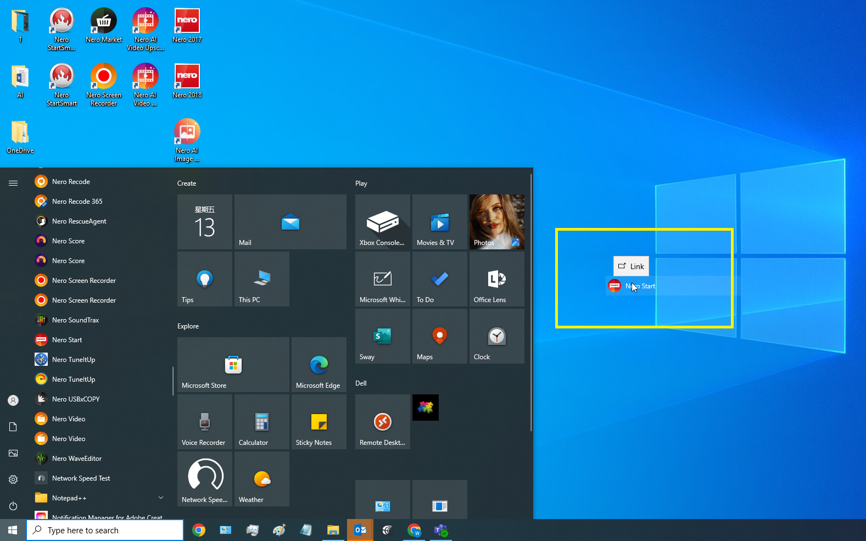Open the Tips tile

coord(205,279)
